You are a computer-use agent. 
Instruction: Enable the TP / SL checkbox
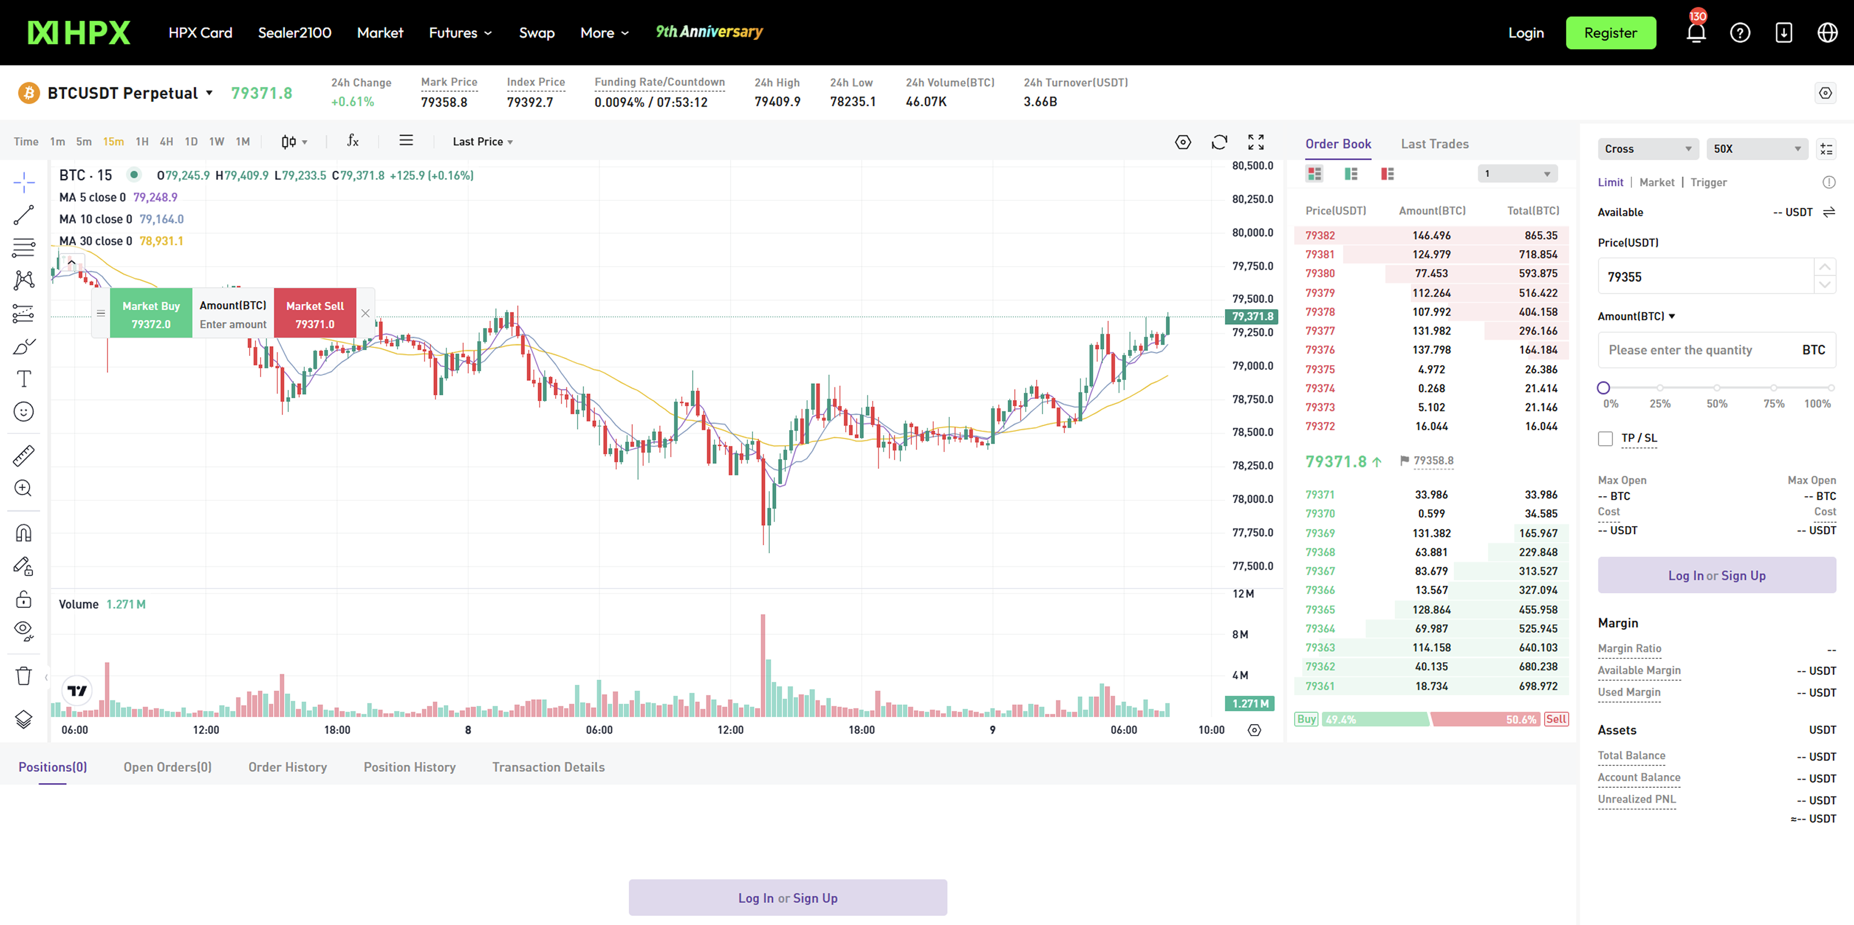tap(1605, 439)
